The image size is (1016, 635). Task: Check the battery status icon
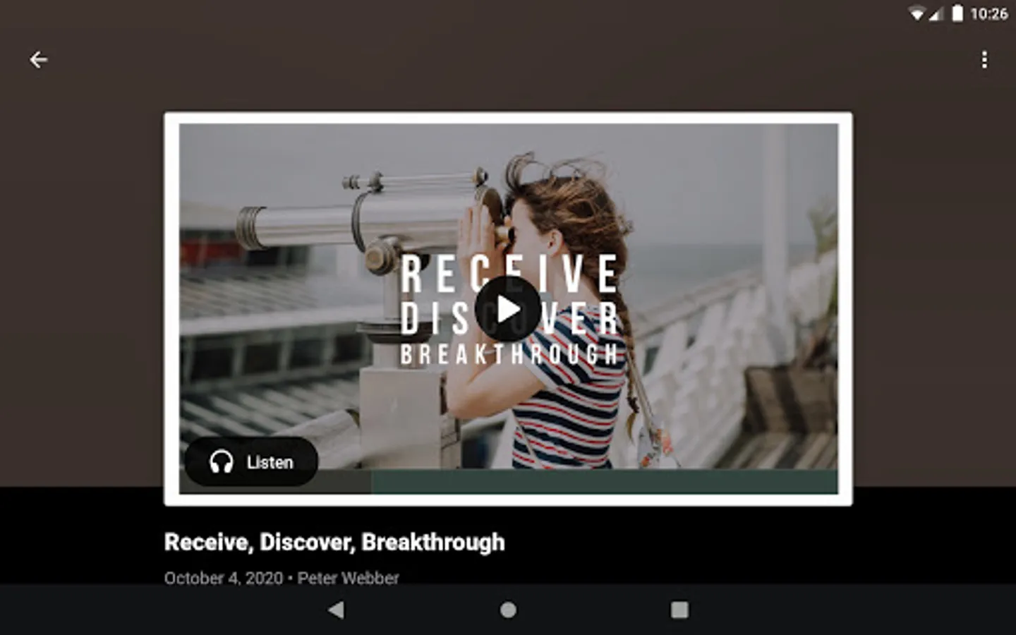(x=957, y=13)
